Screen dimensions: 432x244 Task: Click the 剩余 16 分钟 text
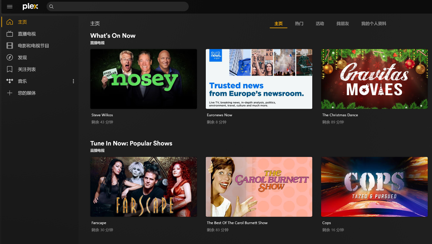point(333,230)
